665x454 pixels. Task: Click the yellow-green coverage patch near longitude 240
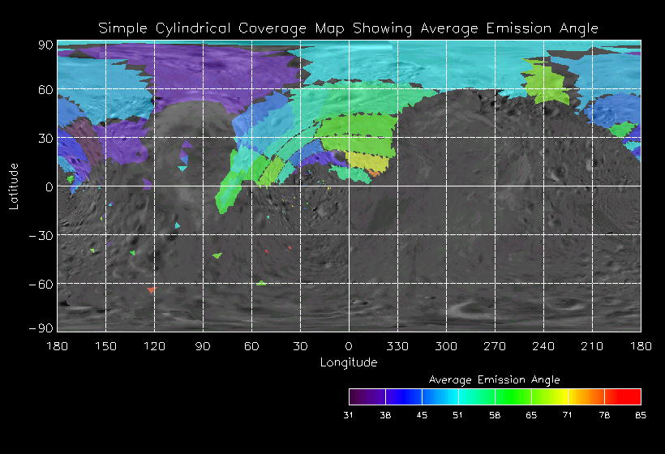coord(547,83)
